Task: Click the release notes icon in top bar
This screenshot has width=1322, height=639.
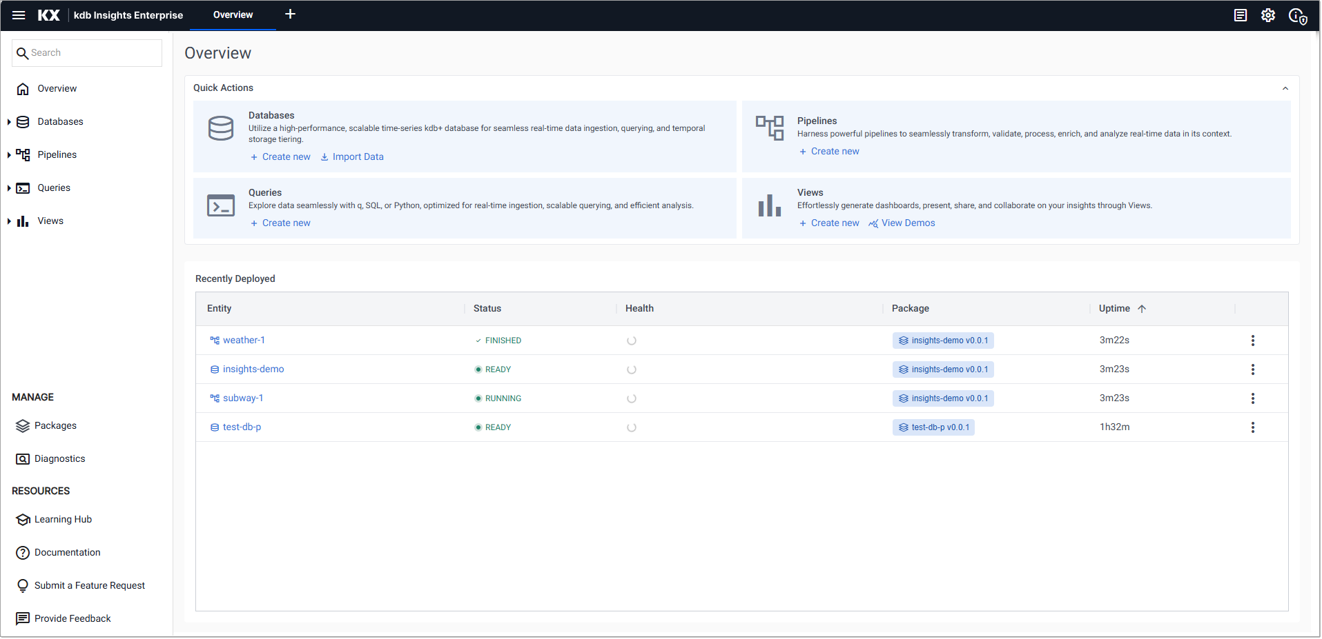Action: tap(1241, 14)
